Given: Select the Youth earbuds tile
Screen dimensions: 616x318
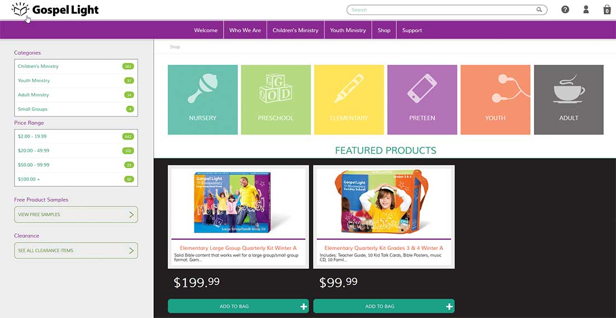Looking at the screenshot, I should pos(495,100).
